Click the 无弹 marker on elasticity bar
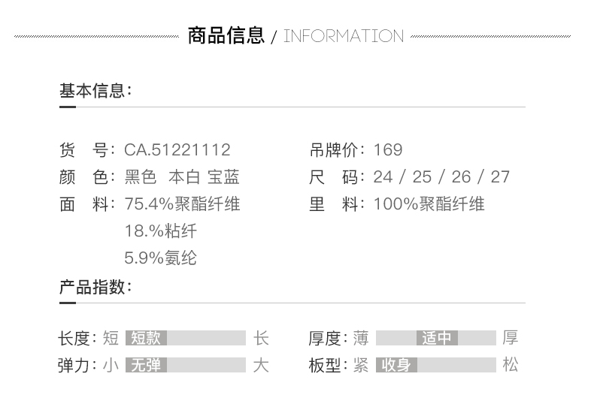The image size is (594, 419). (146, 366)
